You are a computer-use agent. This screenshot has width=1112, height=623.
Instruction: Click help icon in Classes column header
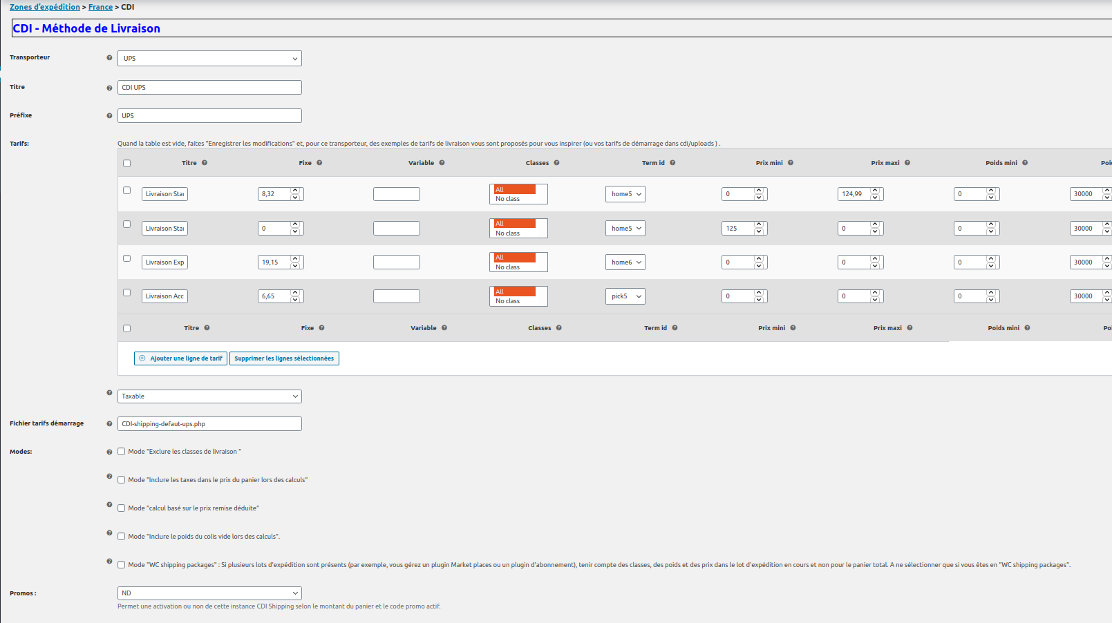coord(556,163)
